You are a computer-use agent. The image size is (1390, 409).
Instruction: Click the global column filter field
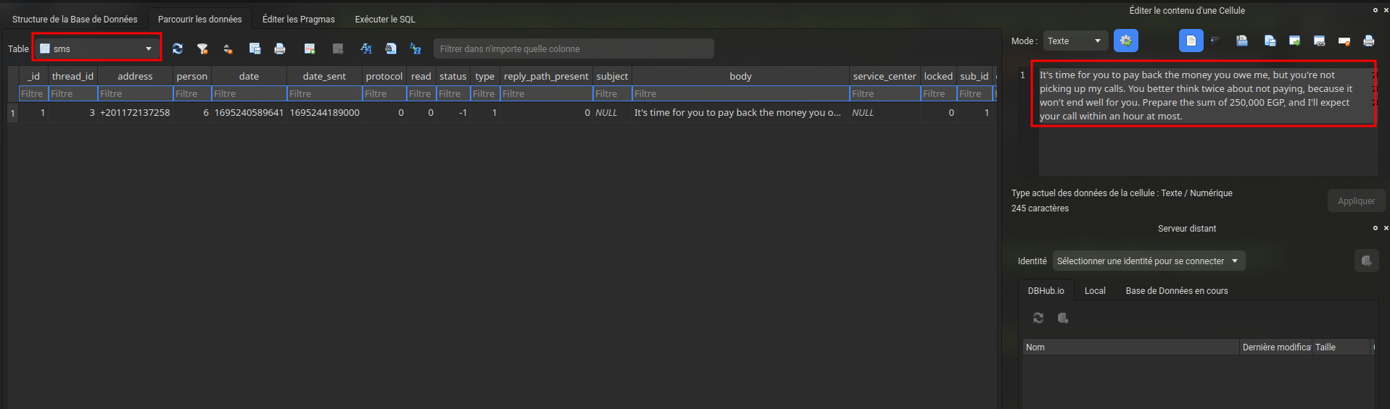[x=573, y=49]
